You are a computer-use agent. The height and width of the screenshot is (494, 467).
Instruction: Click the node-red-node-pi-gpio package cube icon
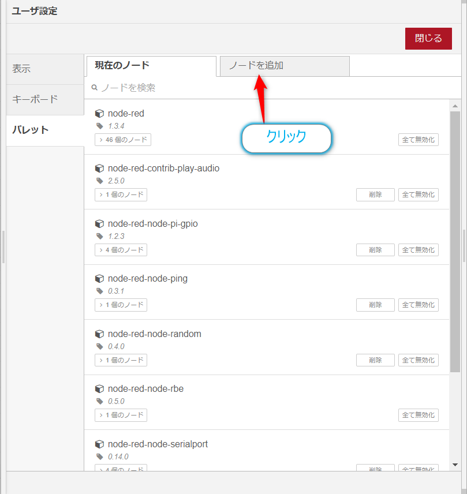99,224
